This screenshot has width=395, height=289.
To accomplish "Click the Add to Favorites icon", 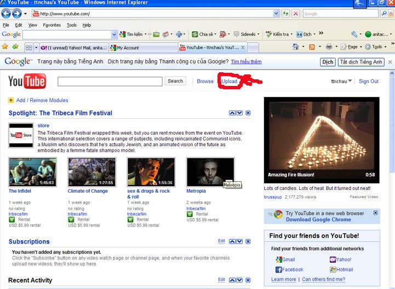I will [x=15, y=47].
